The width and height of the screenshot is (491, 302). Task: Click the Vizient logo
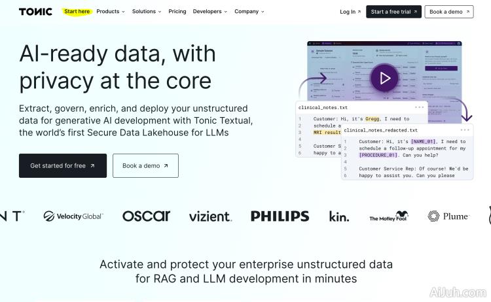[x=209, y=216]
